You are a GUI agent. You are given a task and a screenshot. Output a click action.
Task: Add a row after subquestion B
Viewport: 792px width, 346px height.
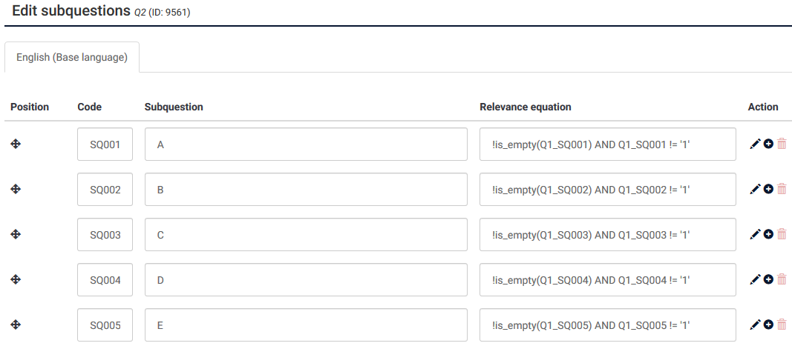coord(768,190)
